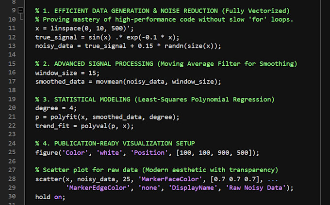Collapse the code section fold at line 9
The image size is (330, 205).
(20, 10)
